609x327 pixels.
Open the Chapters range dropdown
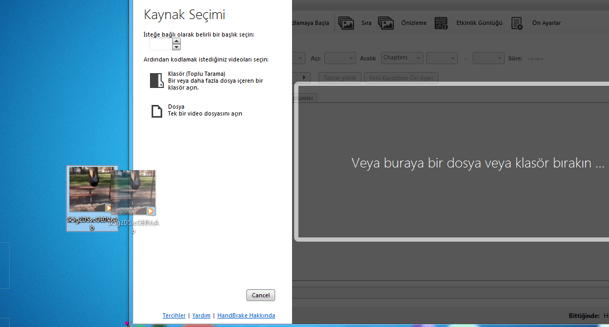pyautogui.click(x=402, y=58)
